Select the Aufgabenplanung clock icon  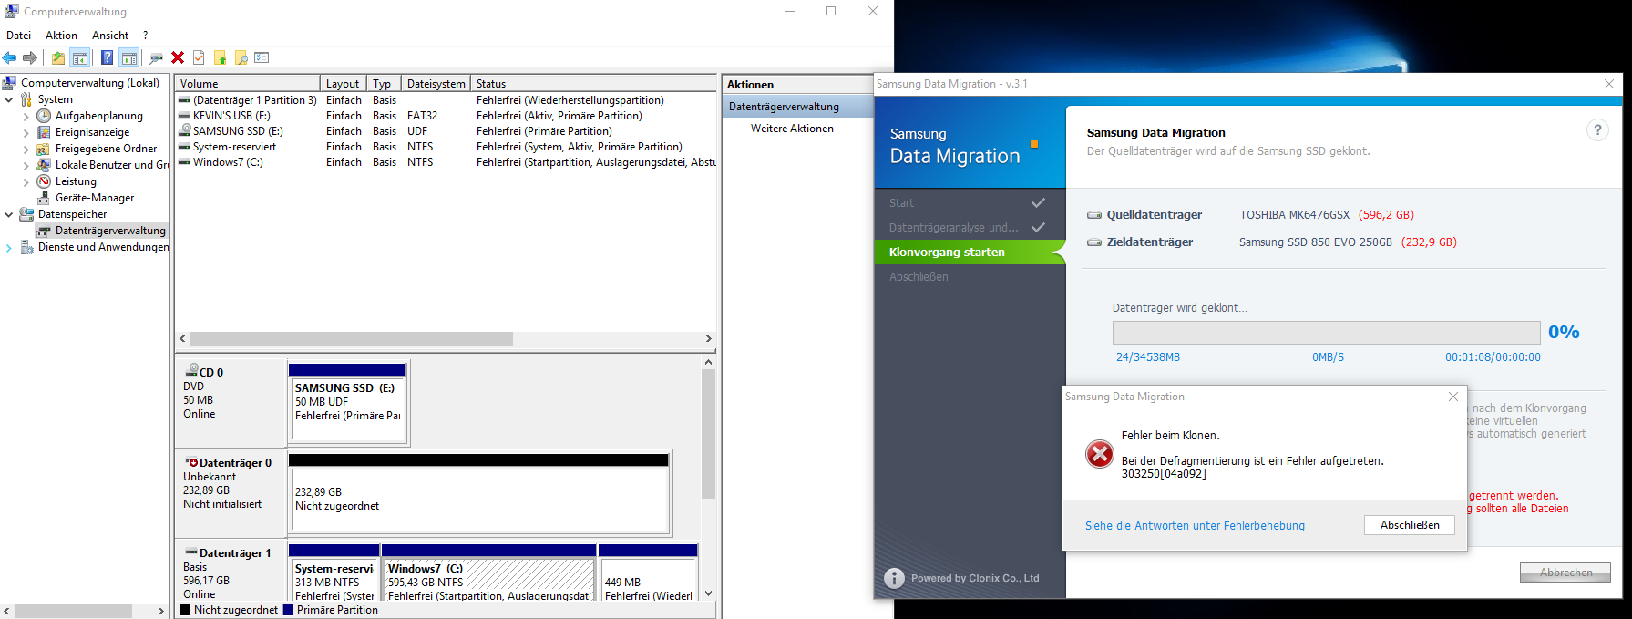coord(44,116)
